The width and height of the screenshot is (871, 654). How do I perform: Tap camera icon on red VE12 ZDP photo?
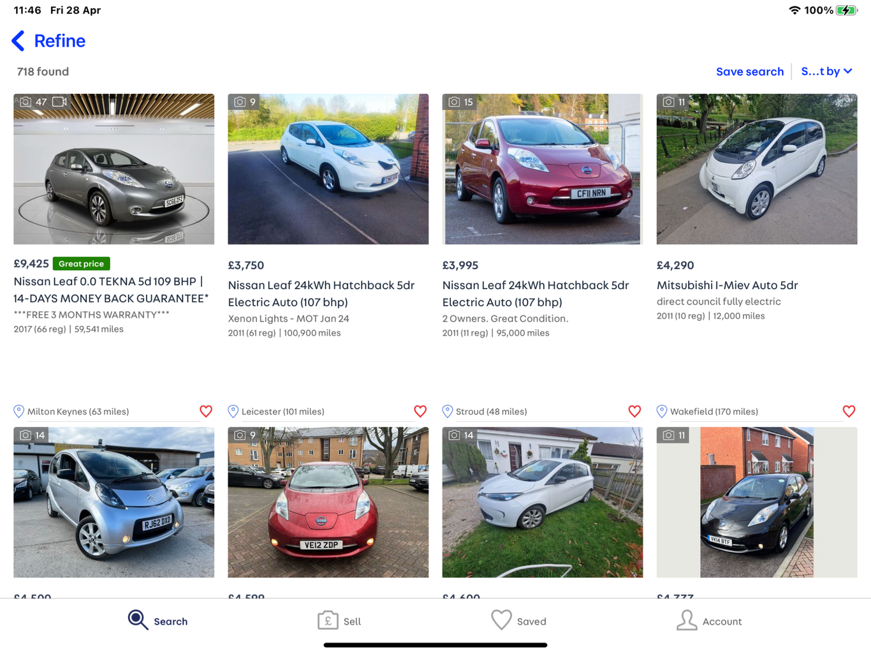point(240,435)
